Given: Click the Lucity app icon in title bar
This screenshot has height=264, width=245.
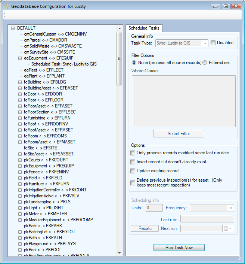Looking at the screenshot, I should click(x=7, y=6).
